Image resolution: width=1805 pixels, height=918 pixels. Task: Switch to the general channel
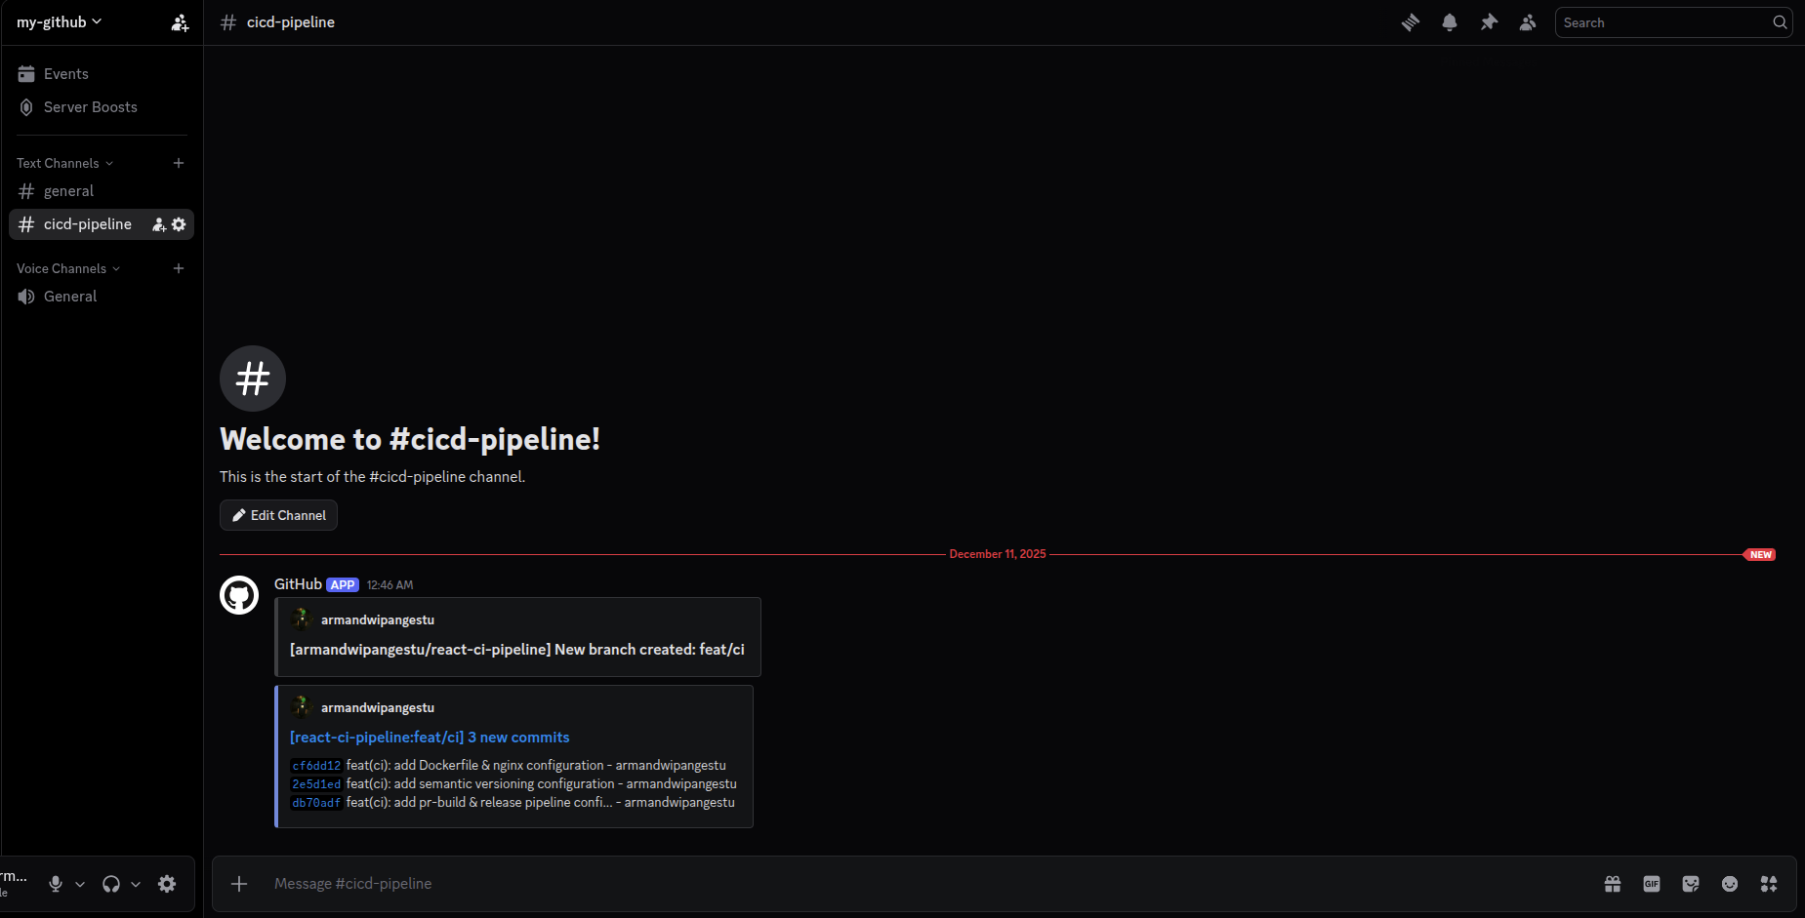coord(69,191)
